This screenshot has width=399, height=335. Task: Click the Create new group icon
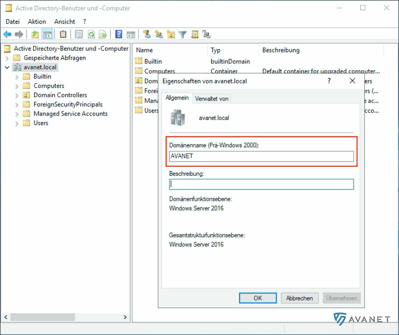[159, 34]
